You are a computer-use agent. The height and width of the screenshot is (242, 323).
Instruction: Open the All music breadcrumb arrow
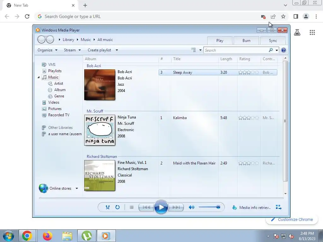tap(94, 40)
